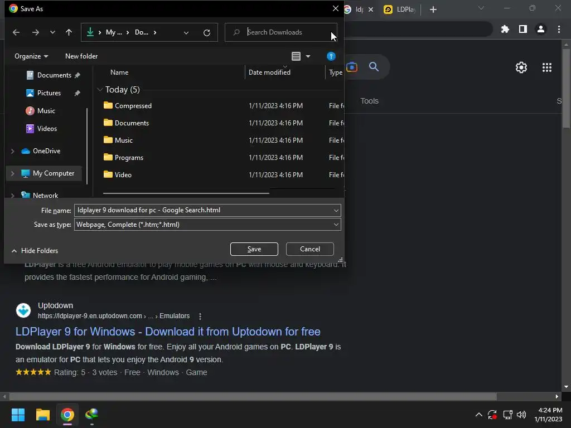Open Chrome three-dot menu
571x428 pixels.
[x=559, y=29]
